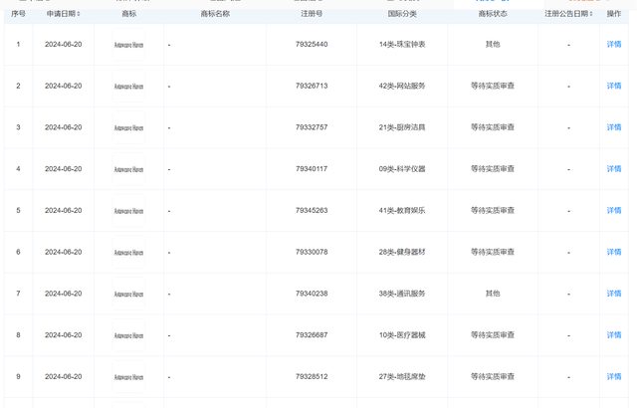This screenshot has width=637, height=408.
Task: Open 详情 for registration 79325440
Action: 614,45
